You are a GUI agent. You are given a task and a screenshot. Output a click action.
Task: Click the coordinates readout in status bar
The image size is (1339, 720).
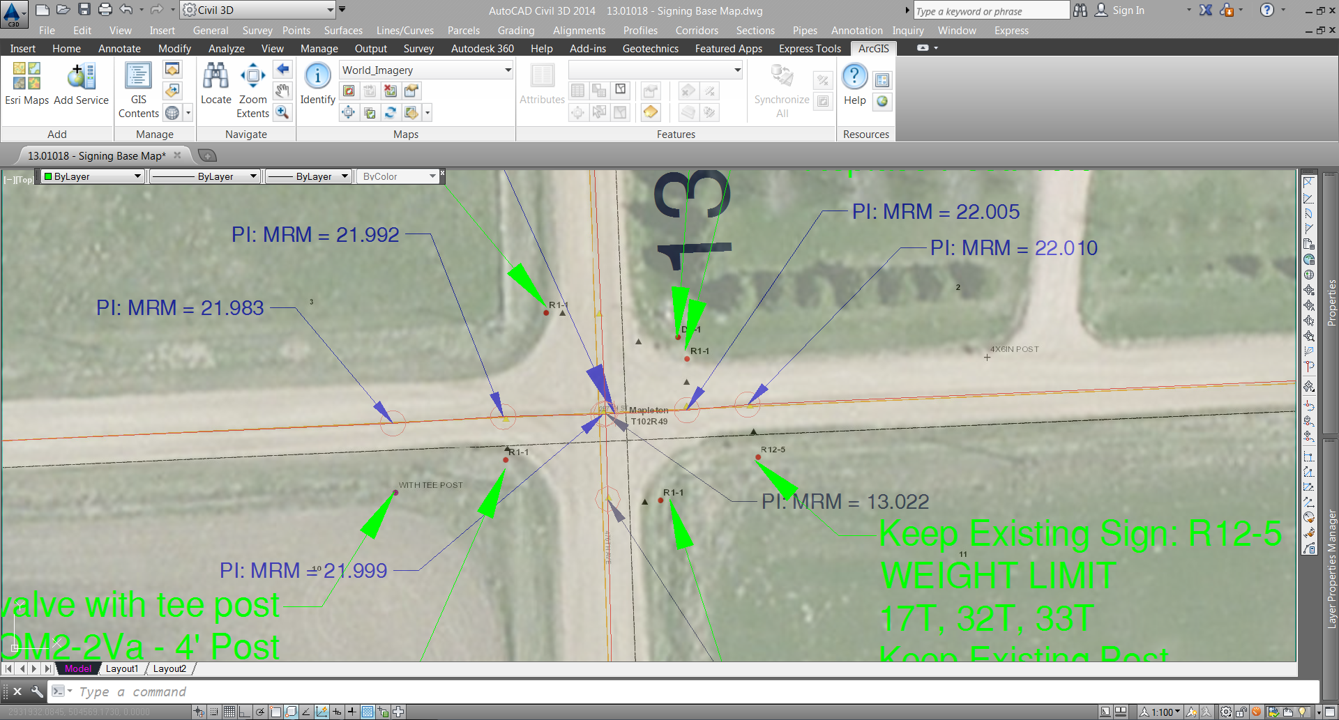[79, 712]
